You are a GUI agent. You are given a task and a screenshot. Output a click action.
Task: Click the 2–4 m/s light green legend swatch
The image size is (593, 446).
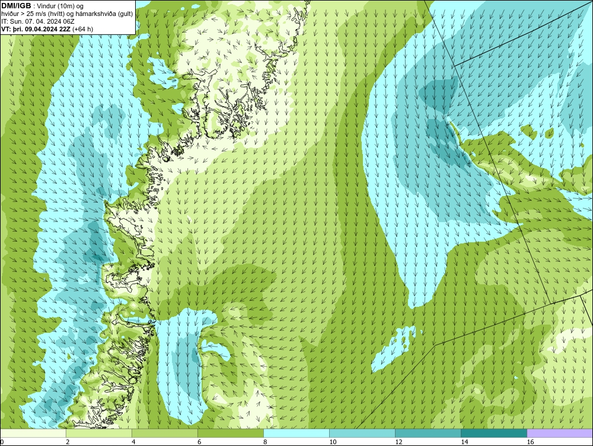pyautogui.click(x=99, y=433)
